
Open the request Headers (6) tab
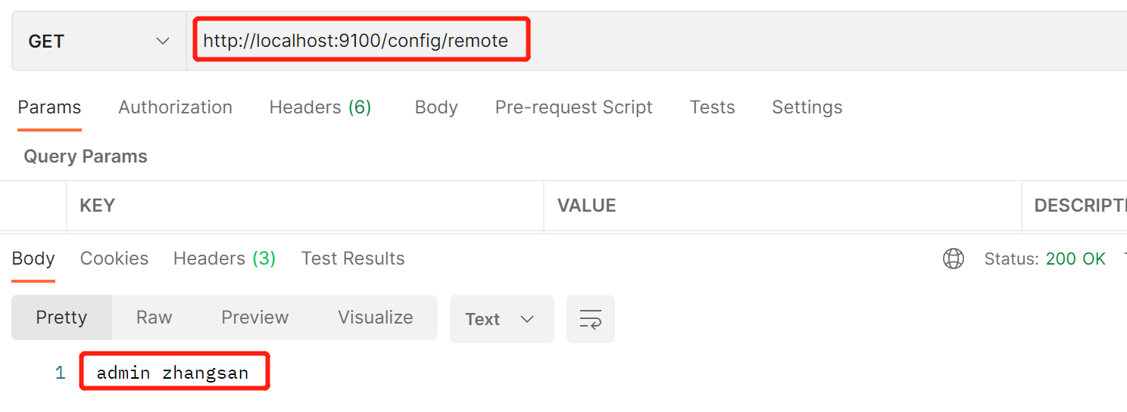[320, 107]
